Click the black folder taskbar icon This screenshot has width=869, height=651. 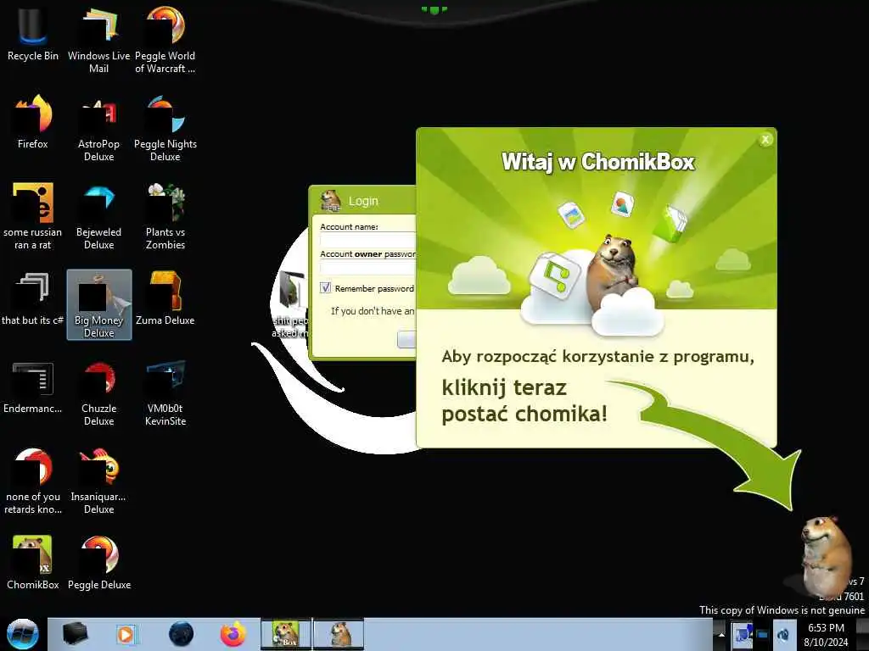point(76,634)
